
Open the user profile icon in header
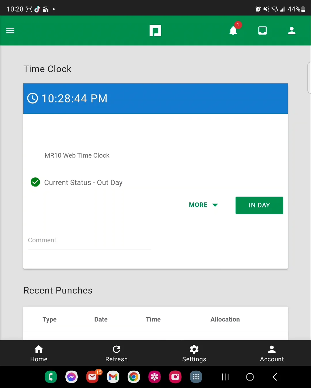click(x=292, y=31)
